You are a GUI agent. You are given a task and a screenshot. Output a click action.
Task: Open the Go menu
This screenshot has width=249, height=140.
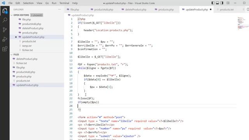coord(47,3)
